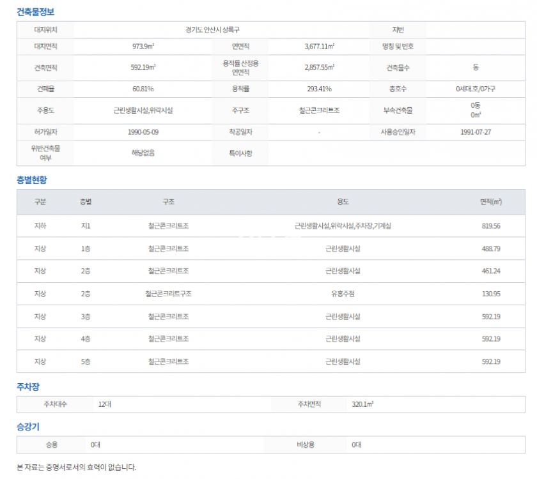Screen dimensions: 537x479
Task: Select the 320.1㎡ parking area value
Action: (x=362, y=404)
